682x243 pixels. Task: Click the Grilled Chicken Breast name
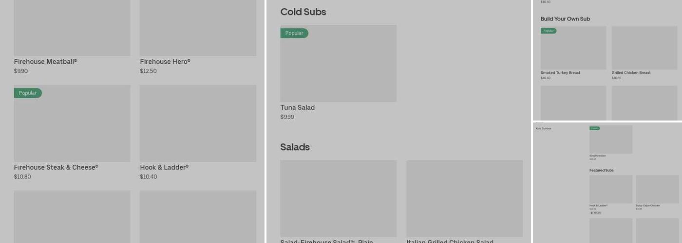point(631,73)
